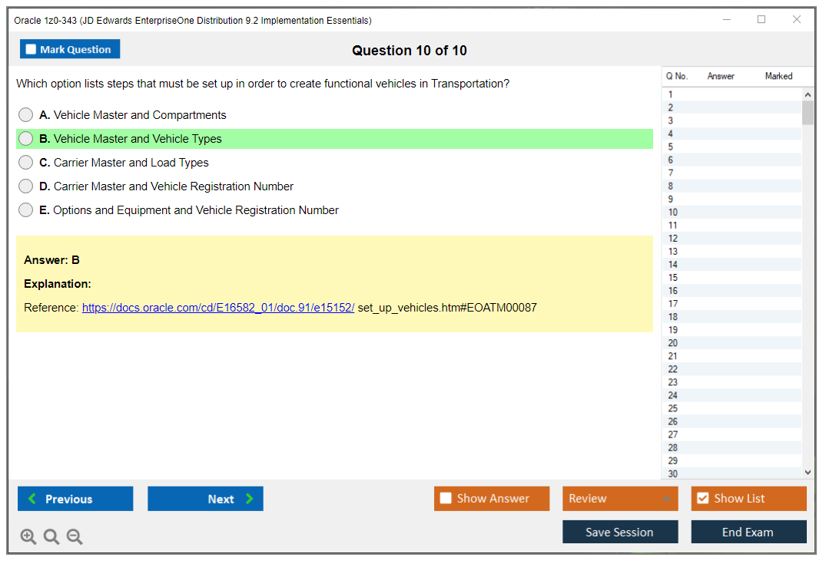Select question row 10 in the list
This screenshot has width=826, height=564.
coord(731,213)
